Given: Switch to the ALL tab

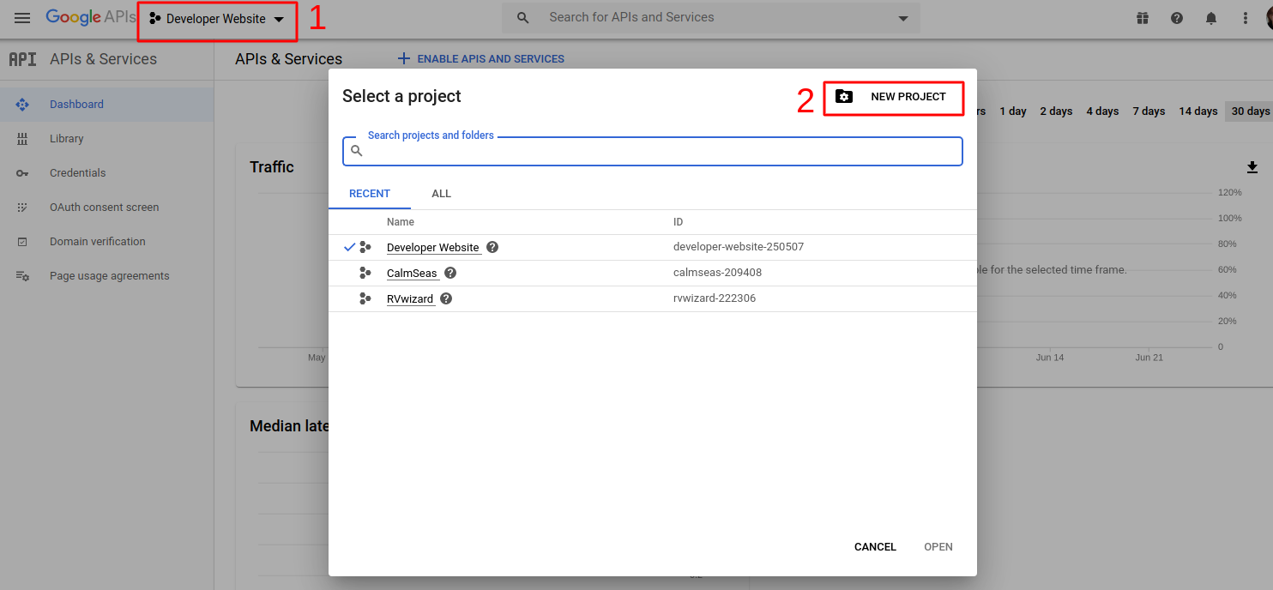Looking at the screenshot, I should [x=441, y=194].
